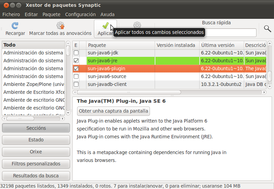Open the Ficheiro menu

(x=11, y=14)
